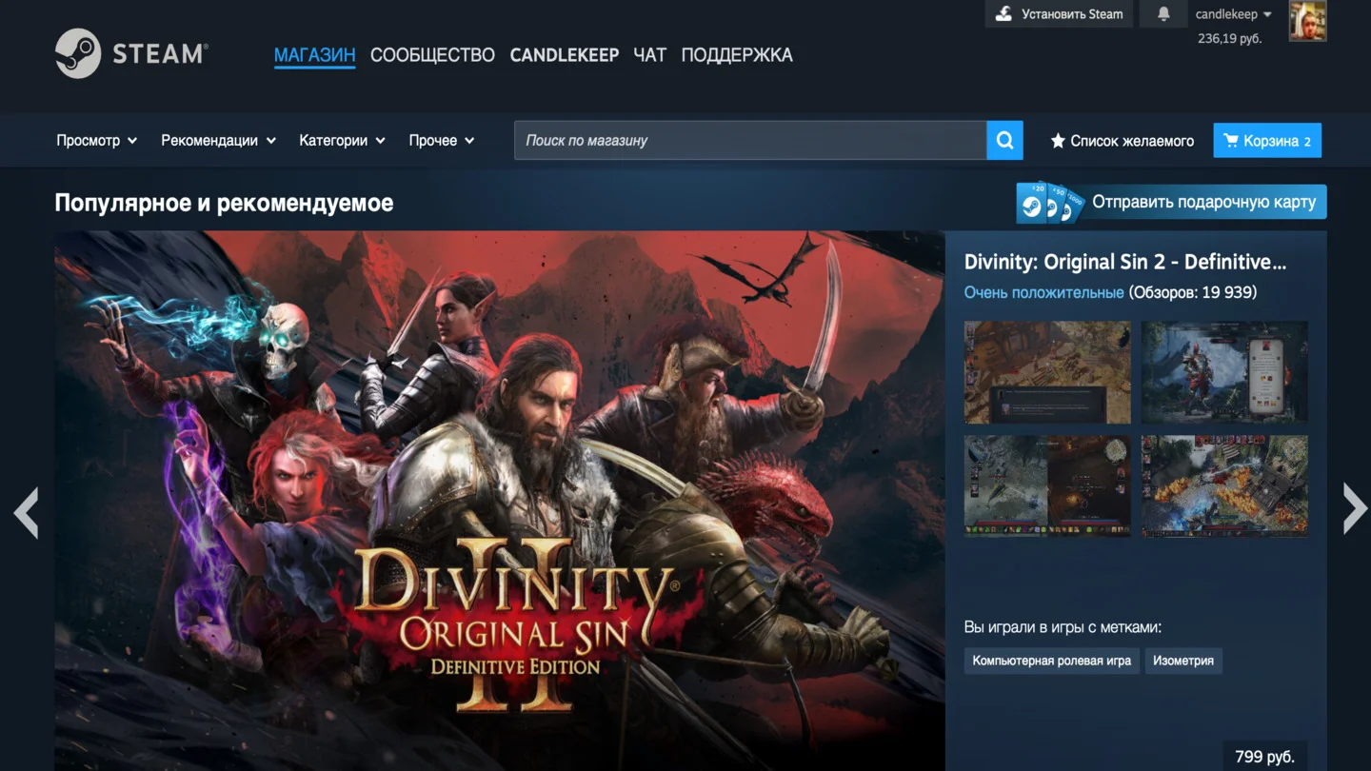Click Очень положительные reviews text

click(x=1043, y=292)
